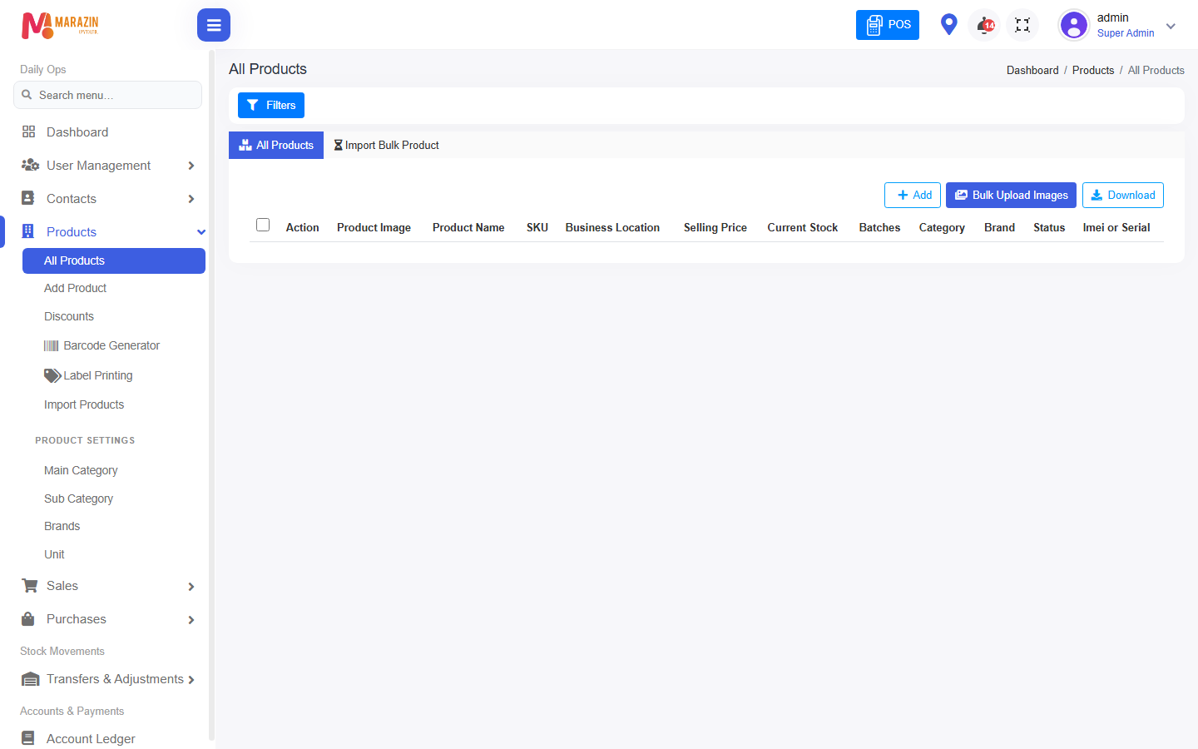Viewport: 1198px width, 749px height.
Task: Click the Super Admin role label
Action: pos(1126,33)
